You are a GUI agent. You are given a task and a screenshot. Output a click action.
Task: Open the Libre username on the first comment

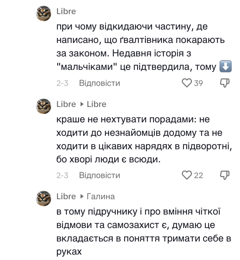point(66,12)
